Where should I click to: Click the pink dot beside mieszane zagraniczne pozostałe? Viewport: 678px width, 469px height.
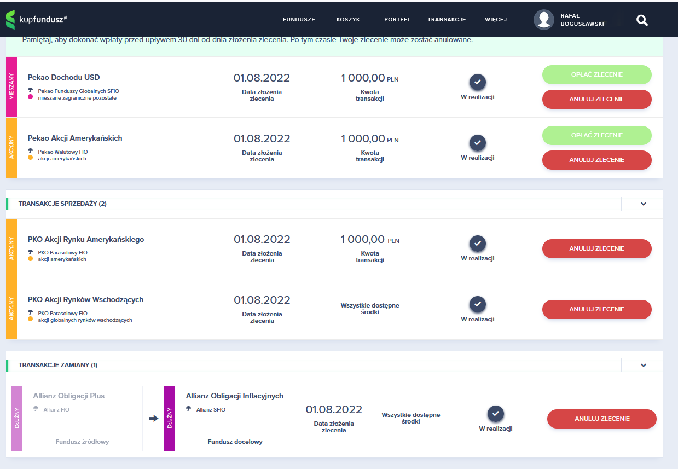pos(31,97)
